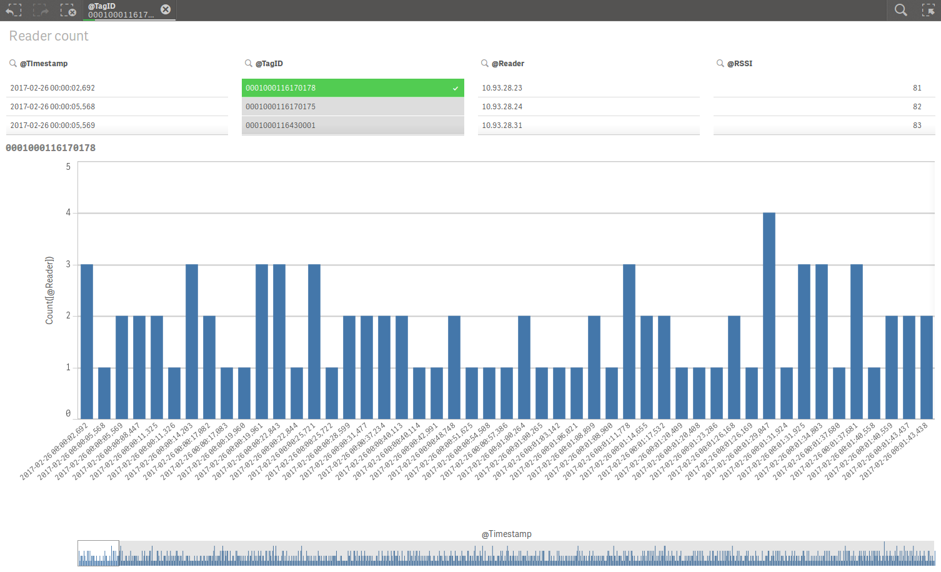Search in @Timestamp filter pane
Image resolution: width=941 pixels, height=572 pixels.
coord(12,63)
